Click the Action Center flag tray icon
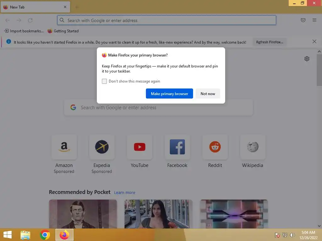322x241 pixels. click(x=277, y=235)
